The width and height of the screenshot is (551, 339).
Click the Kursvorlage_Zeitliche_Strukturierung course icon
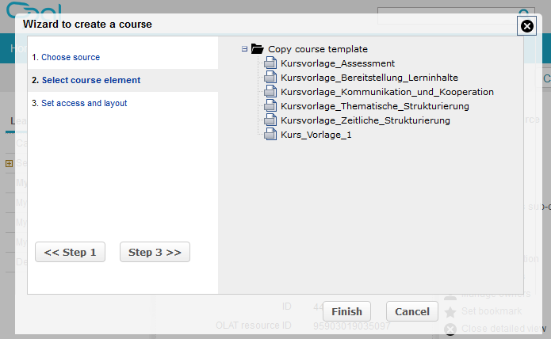[x=270, y=120]
